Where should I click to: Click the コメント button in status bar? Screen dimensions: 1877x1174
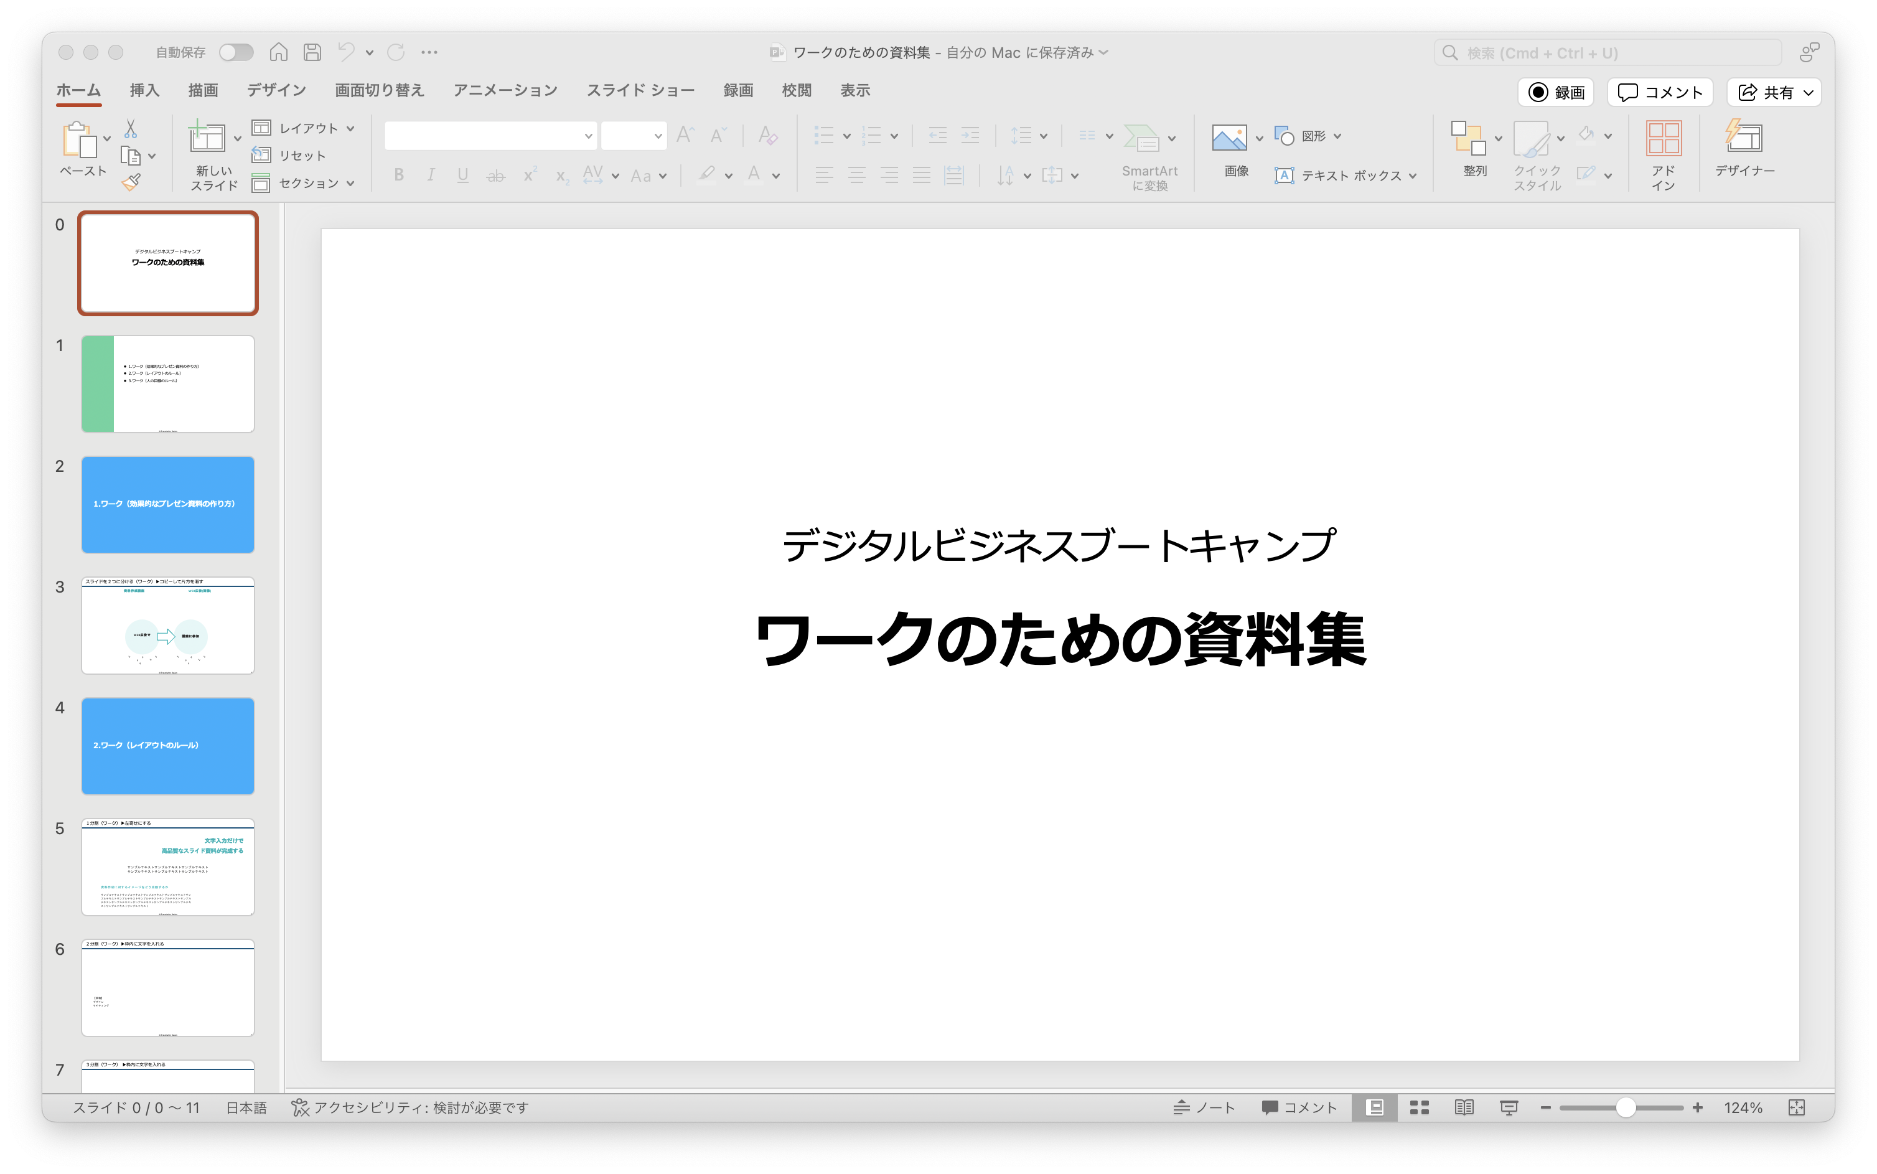pos(1299,1108)
